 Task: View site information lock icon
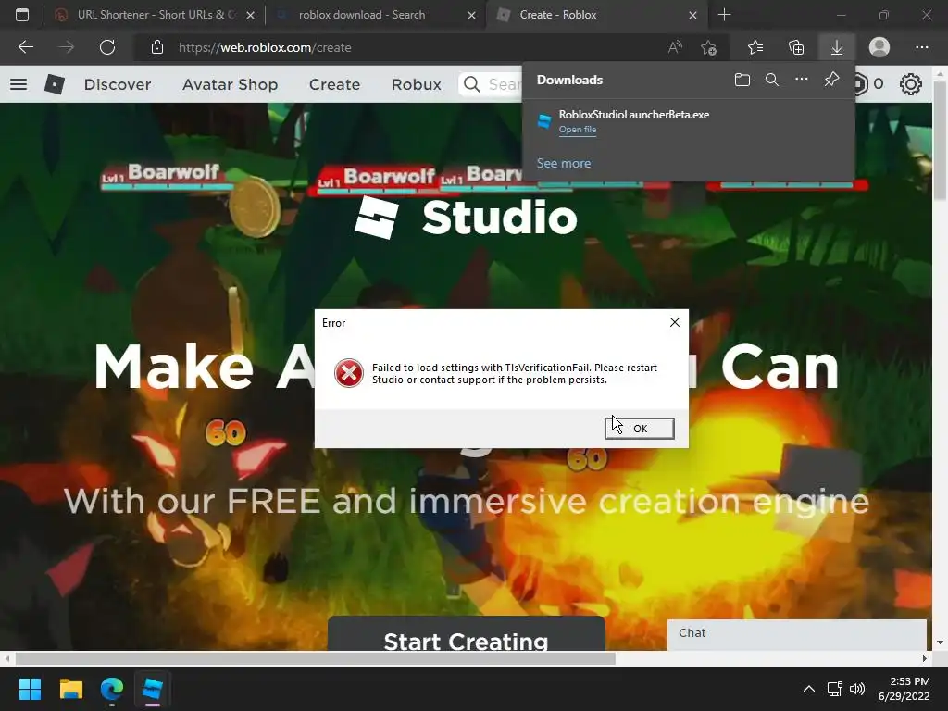point(157,47)
